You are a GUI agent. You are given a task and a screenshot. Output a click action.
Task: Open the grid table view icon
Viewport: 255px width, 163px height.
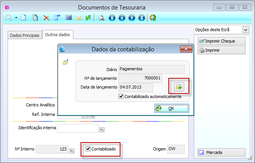[x=68, y=17]
